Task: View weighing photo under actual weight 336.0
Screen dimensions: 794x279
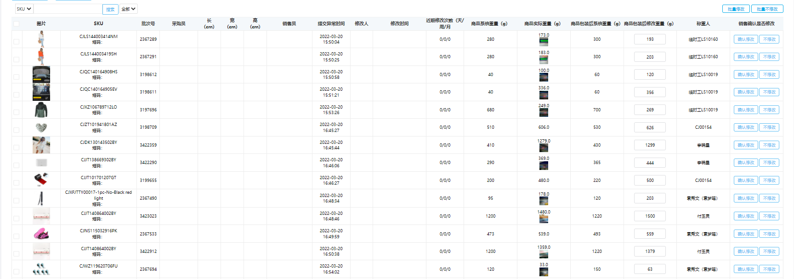Action: coord(544,95)
